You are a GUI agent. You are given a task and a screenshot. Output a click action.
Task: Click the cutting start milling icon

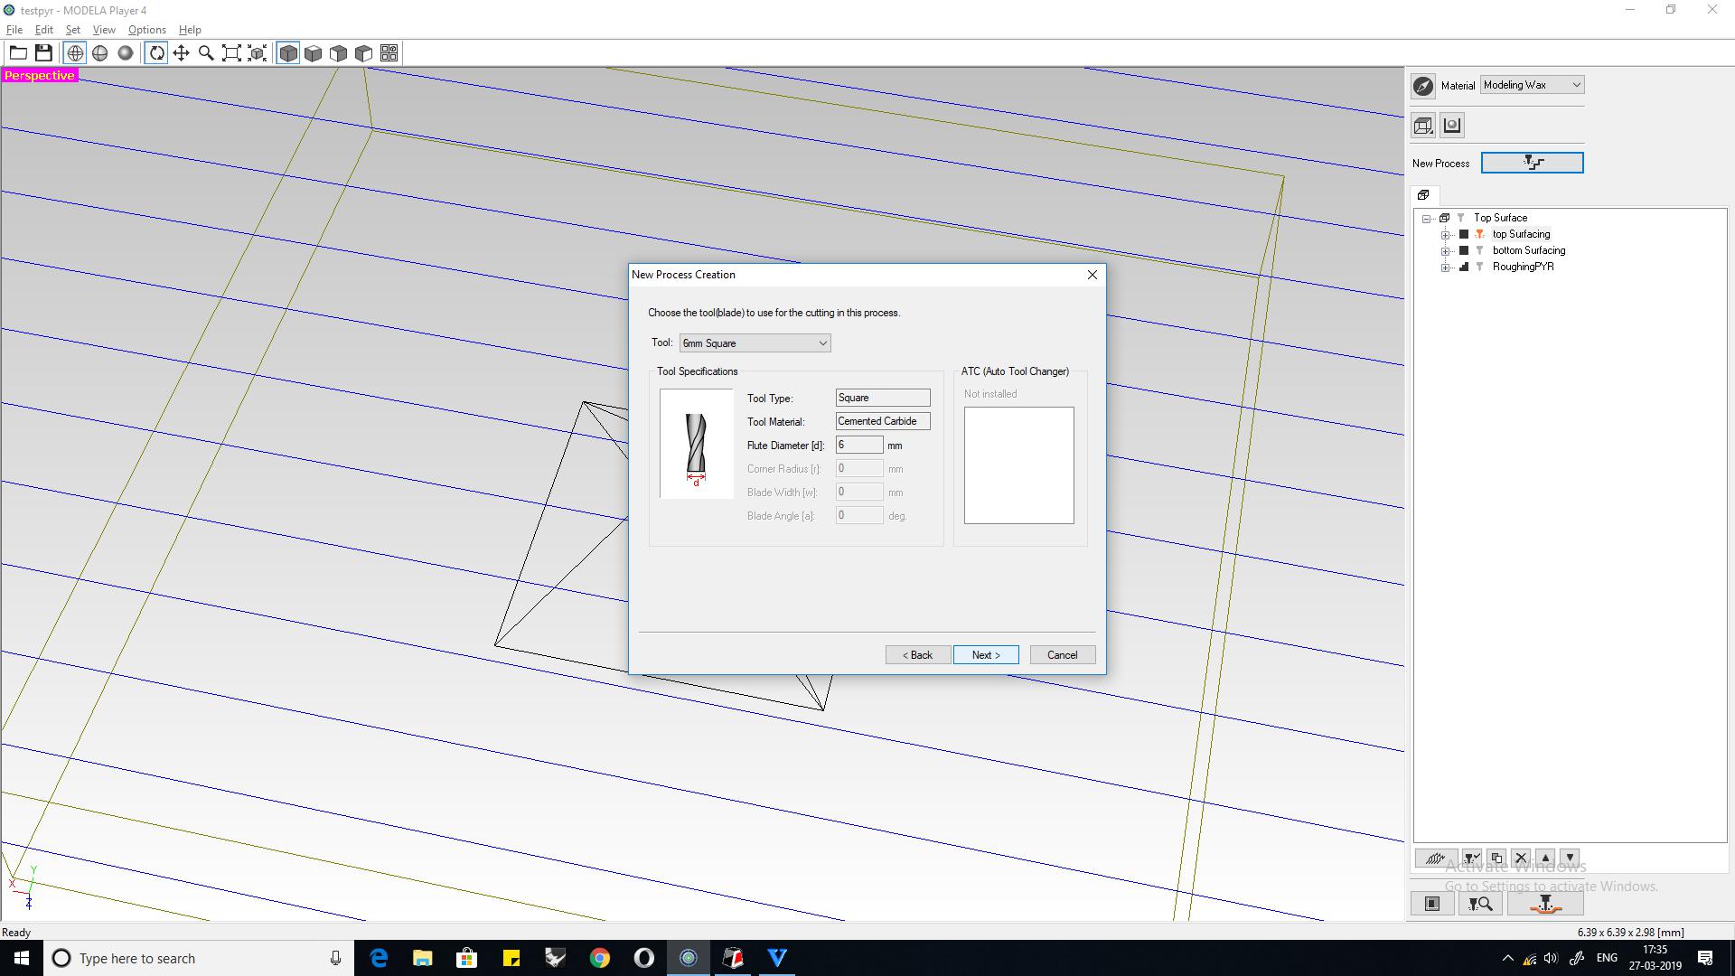click(x=1544, y=904)
